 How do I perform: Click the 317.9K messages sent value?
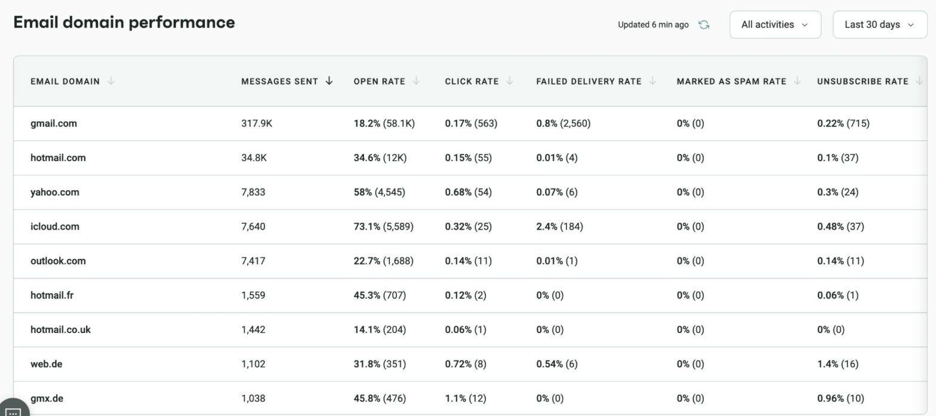(x=257, y=124)
